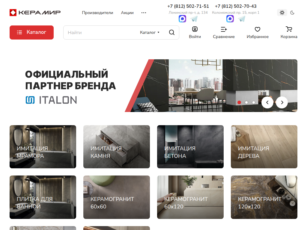This screenshot has width=307, height=230.
Task: Open Имитация мрамора category card
Action: (x=43, y=147)
